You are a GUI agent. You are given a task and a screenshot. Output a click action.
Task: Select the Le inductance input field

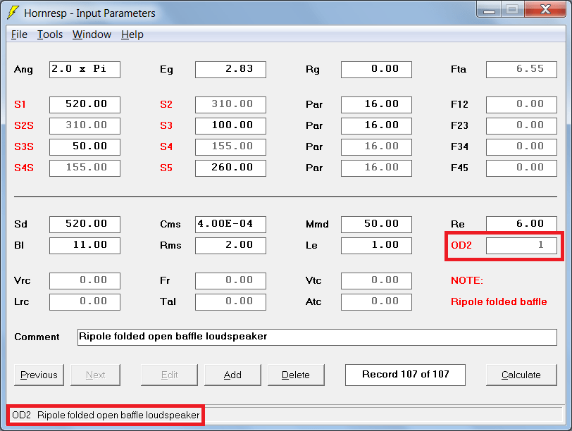click(376, 245)
